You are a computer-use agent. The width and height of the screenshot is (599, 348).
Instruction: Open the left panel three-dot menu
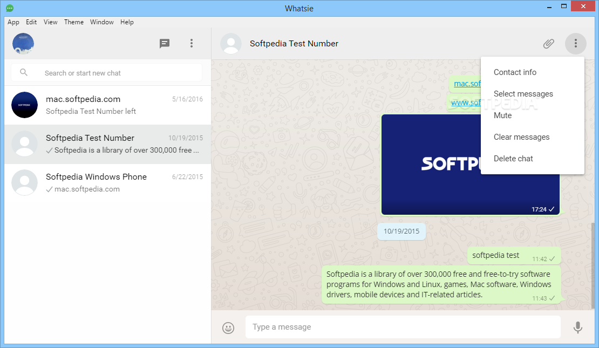pos(192,44)
